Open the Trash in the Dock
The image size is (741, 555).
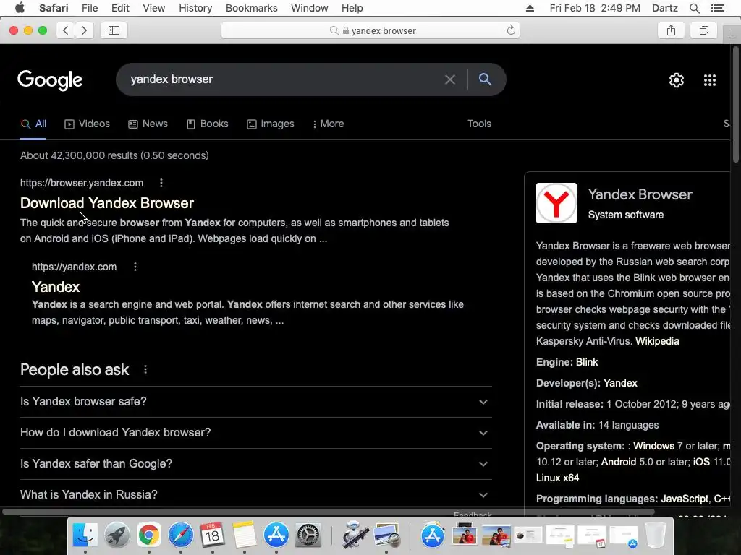pos(655,535)
